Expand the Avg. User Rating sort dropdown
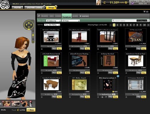150x114 pixels. [x=52, y=25]
